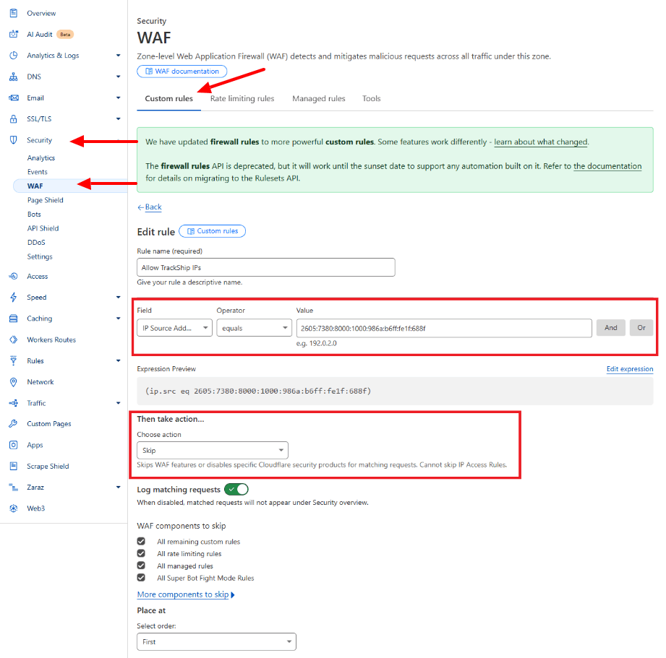Screen dimensions: 666x658
Task: Expand the DNS menu arrow
Action: (118, 77)
